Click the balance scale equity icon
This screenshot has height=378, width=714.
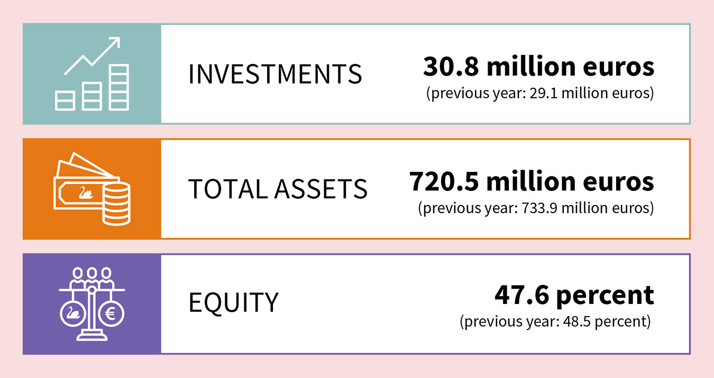92,304
